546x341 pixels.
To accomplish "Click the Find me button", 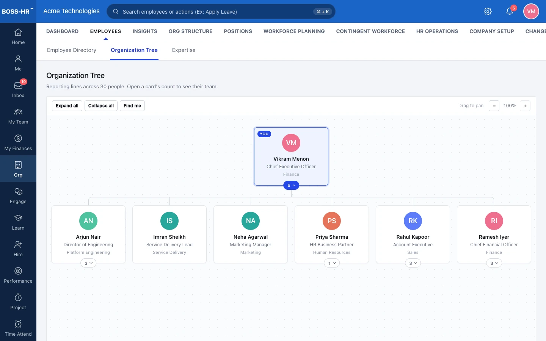I will point(132,106).
